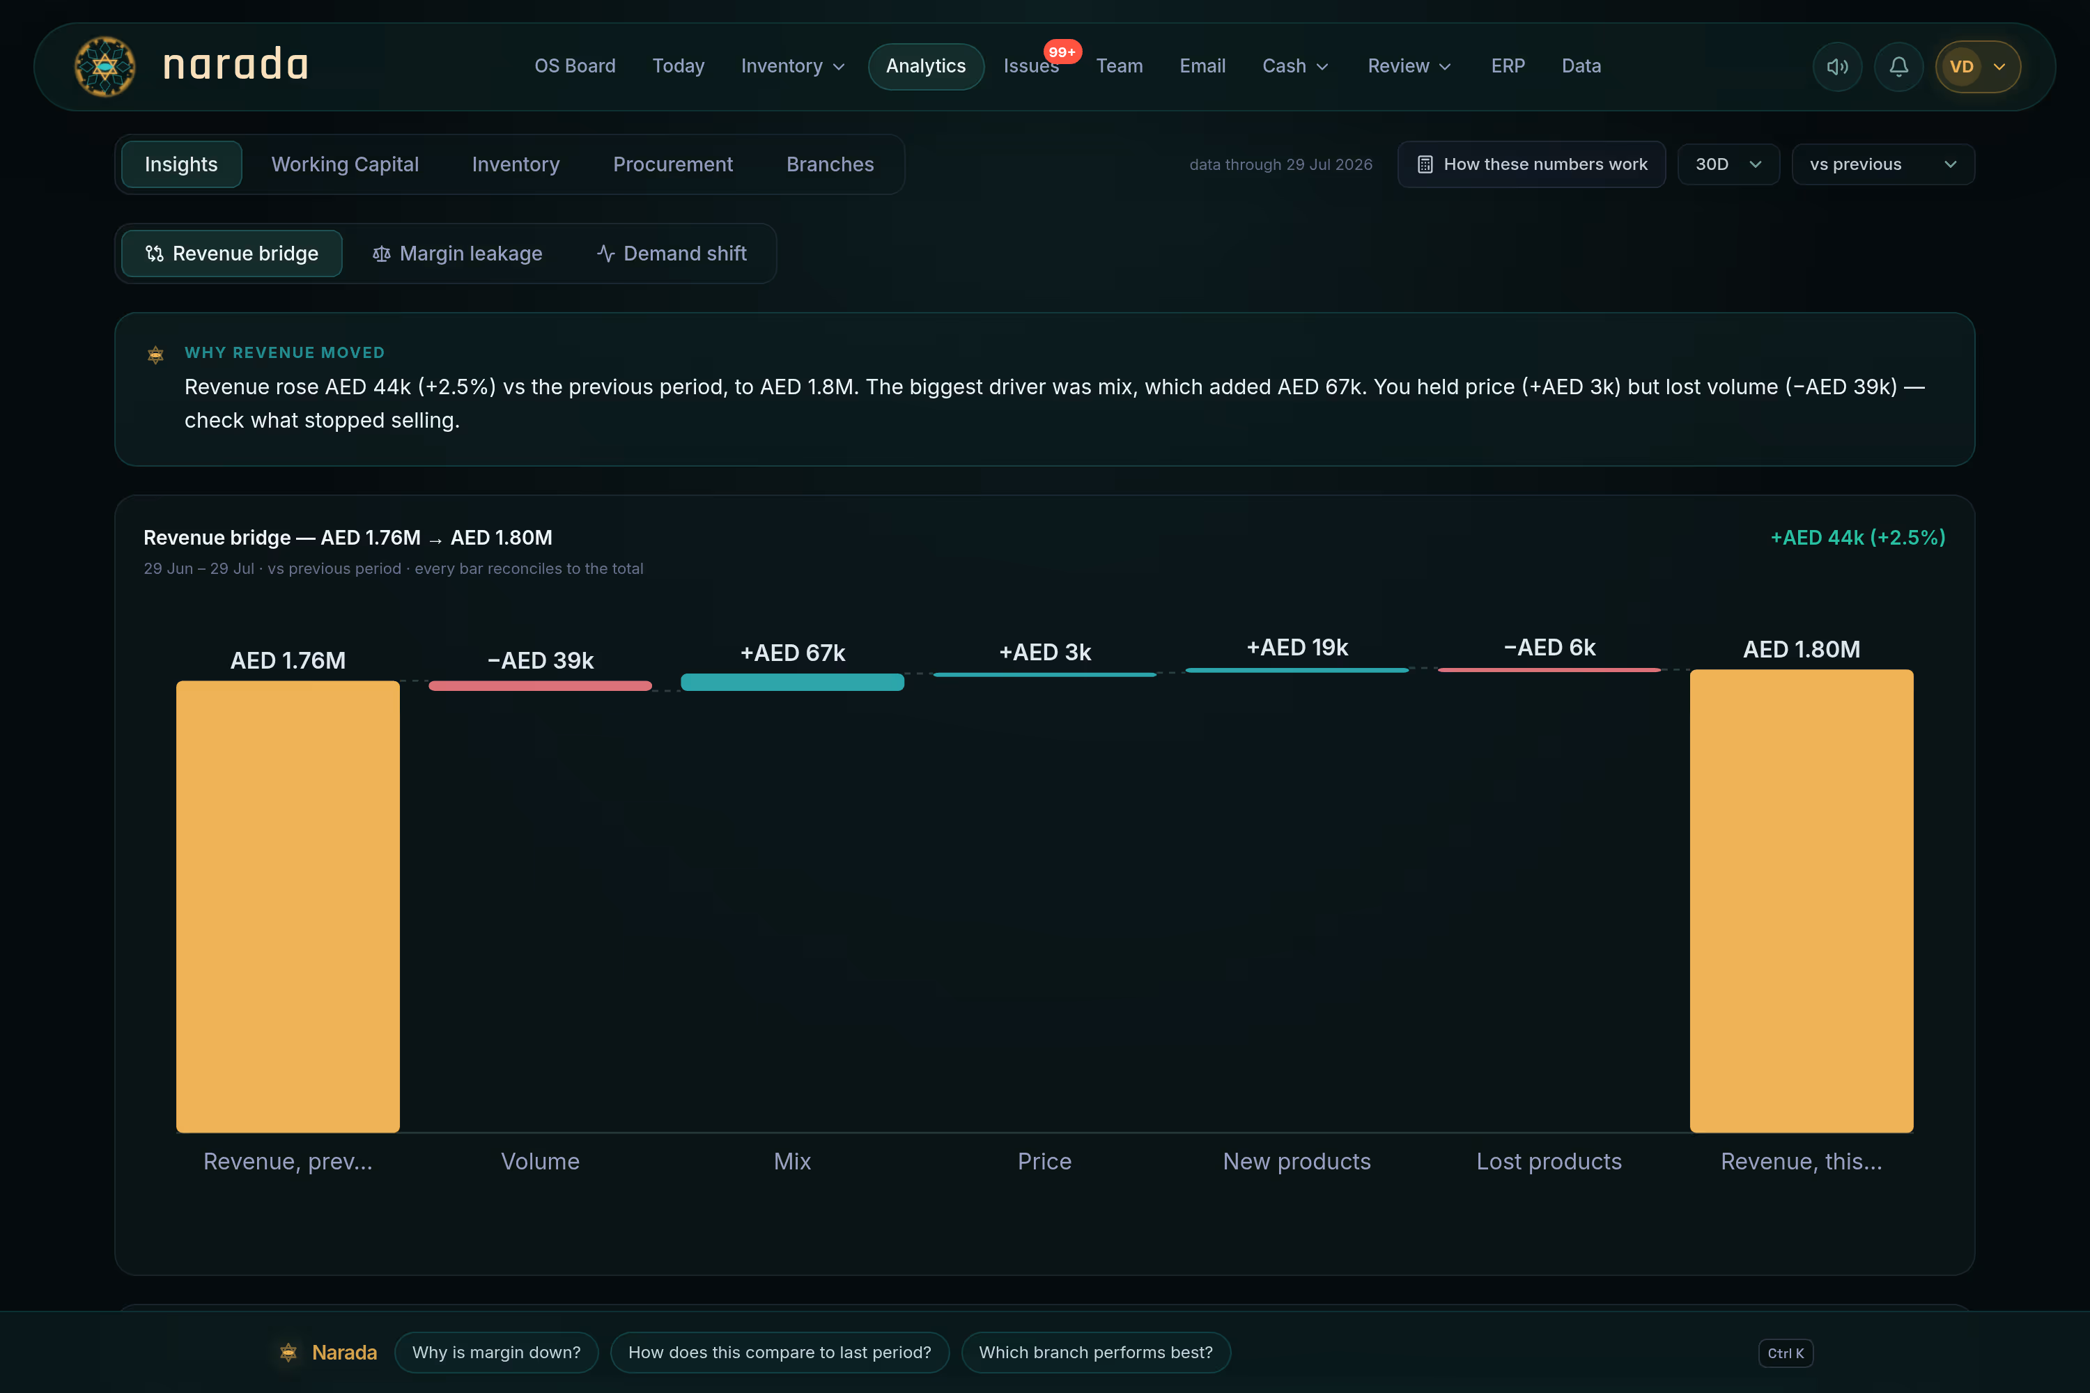Click the +AED 44k (+2.5%) total
This screenshot has height=1393, width=2090.
(x=1858, y=538)
